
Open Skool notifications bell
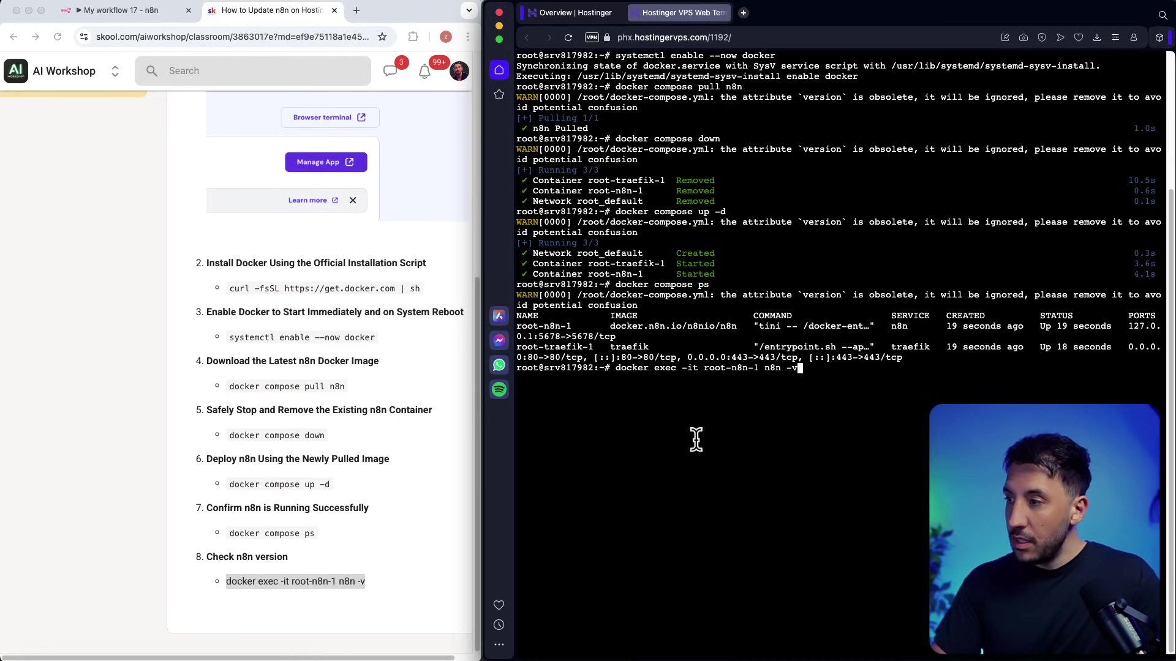[424, 72]
